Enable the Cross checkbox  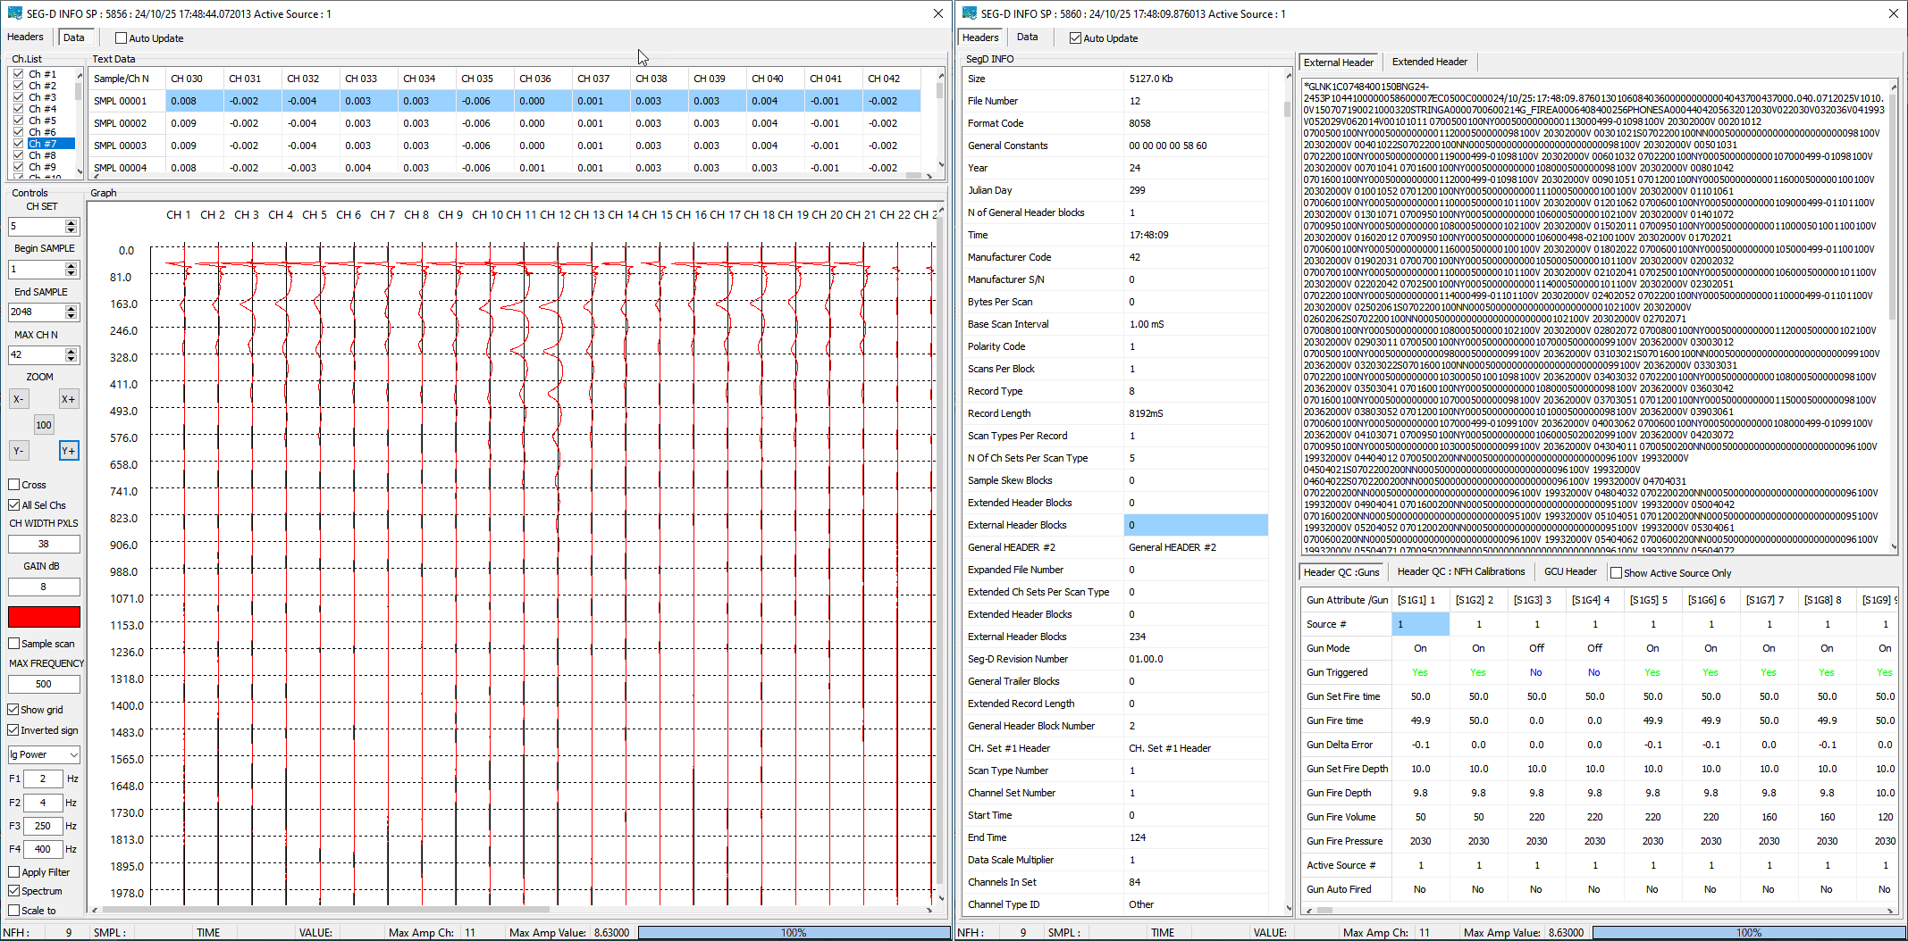14,485
